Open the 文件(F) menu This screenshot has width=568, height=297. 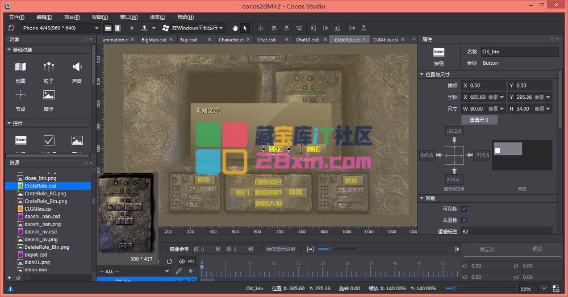tap(16, 17)
